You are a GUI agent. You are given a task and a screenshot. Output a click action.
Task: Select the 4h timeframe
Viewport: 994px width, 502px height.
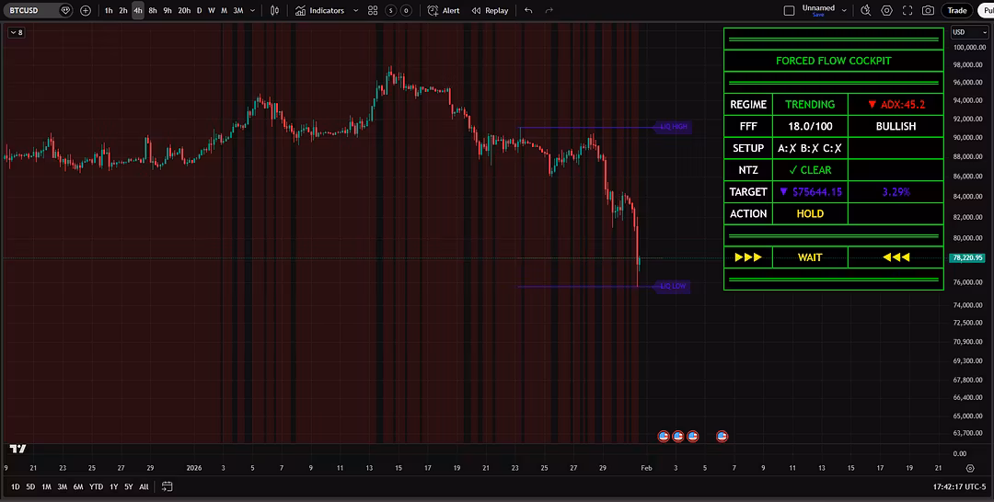pos(138,11)
